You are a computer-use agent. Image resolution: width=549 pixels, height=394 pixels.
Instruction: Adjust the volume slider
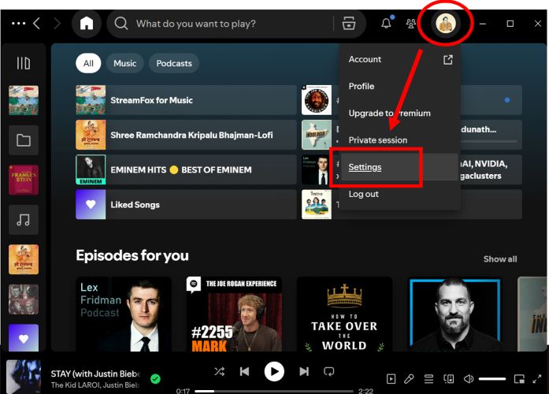[492, 378]
